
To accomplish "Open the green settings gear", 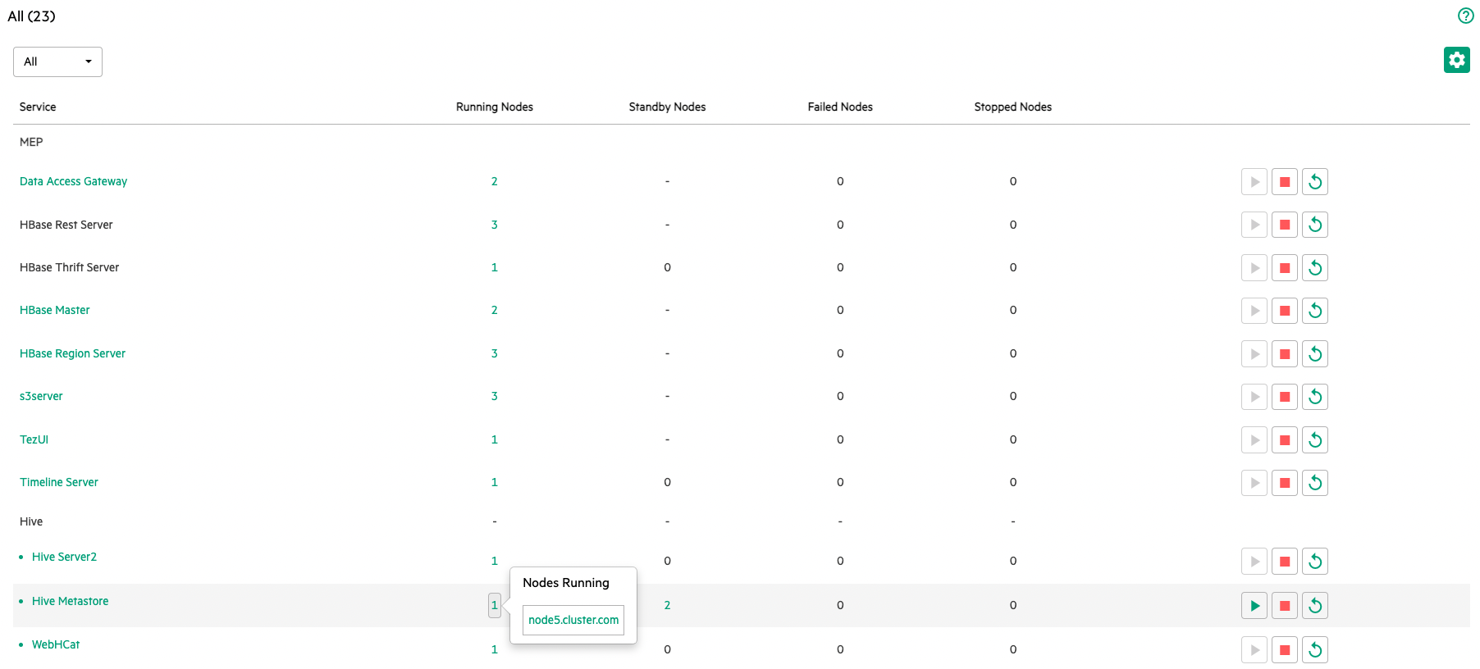I will (1456, 60).
